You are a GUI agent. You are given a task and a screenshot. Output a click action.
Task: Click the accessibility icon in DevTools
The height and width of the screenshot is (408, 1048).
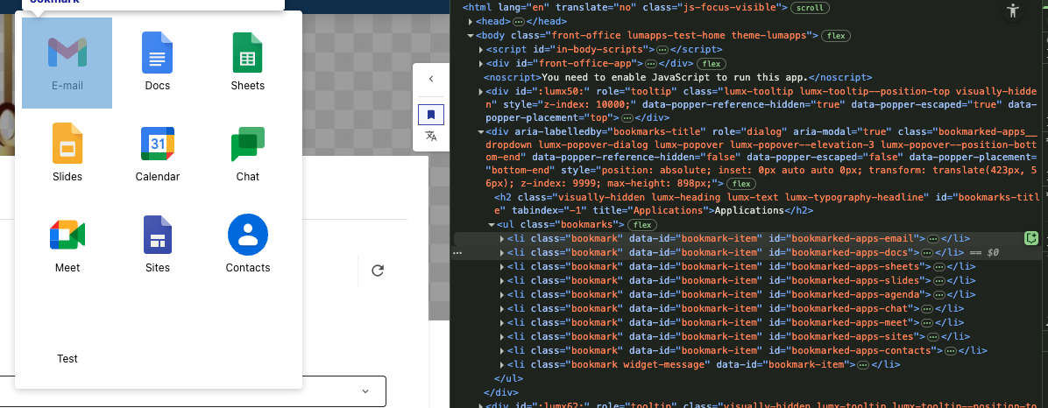[1014, 11]
